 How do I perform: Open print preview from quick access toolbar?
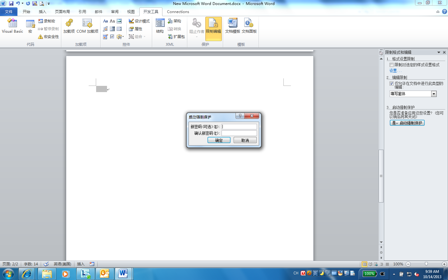point(42,3)
